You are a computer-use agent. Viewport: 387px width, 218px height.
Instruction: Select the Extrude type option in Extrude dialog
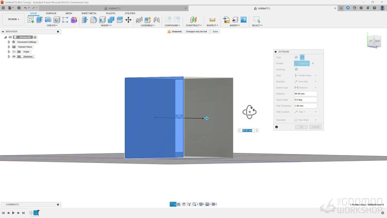point(296,57)
